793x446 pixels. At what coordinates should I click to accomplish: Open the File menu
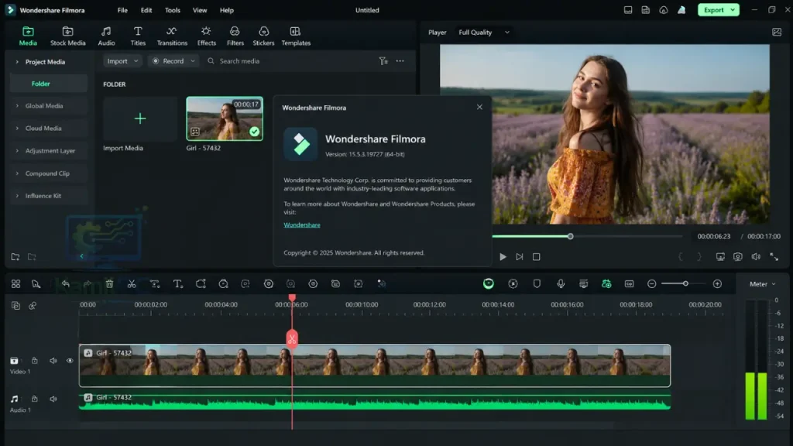pyautogui.click(x=122, y=10)
